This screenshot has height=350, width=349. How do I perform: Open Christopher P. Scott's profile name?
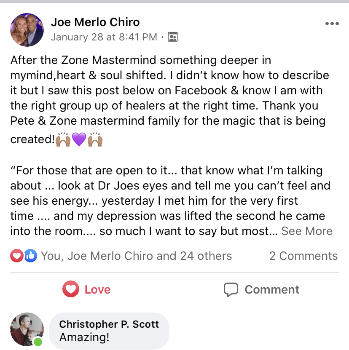(x=109, y=324)
